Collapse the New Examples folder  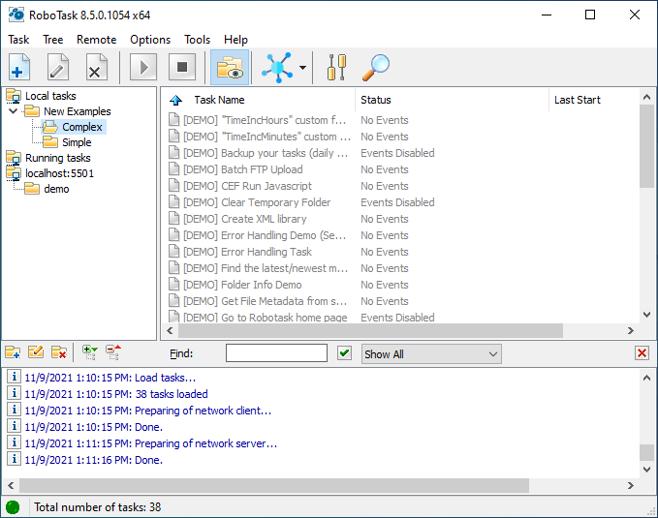tap(13, 111)
